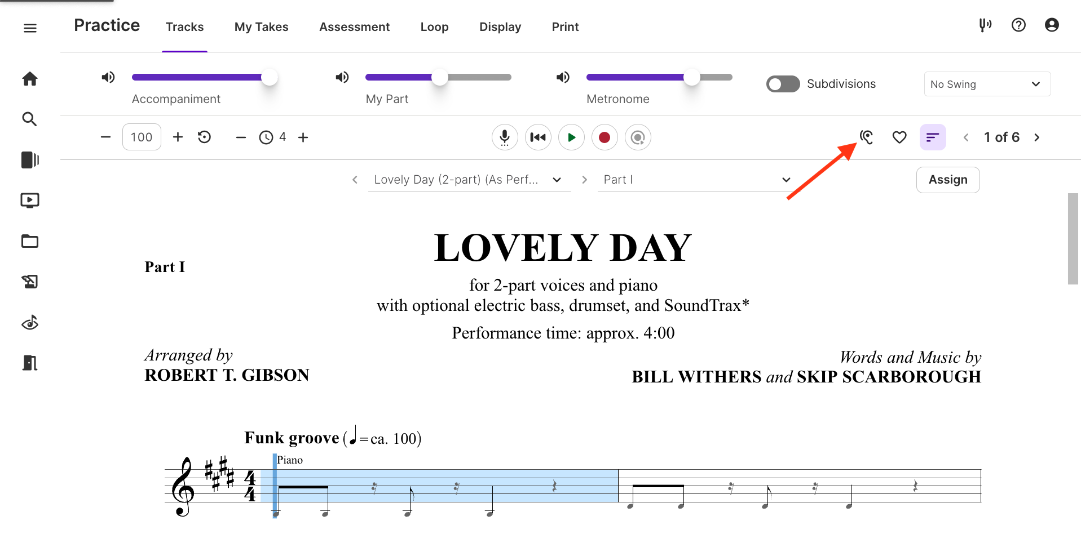Toggle the Subdivisions switch

pyautogui.click(x=783, y=84)
